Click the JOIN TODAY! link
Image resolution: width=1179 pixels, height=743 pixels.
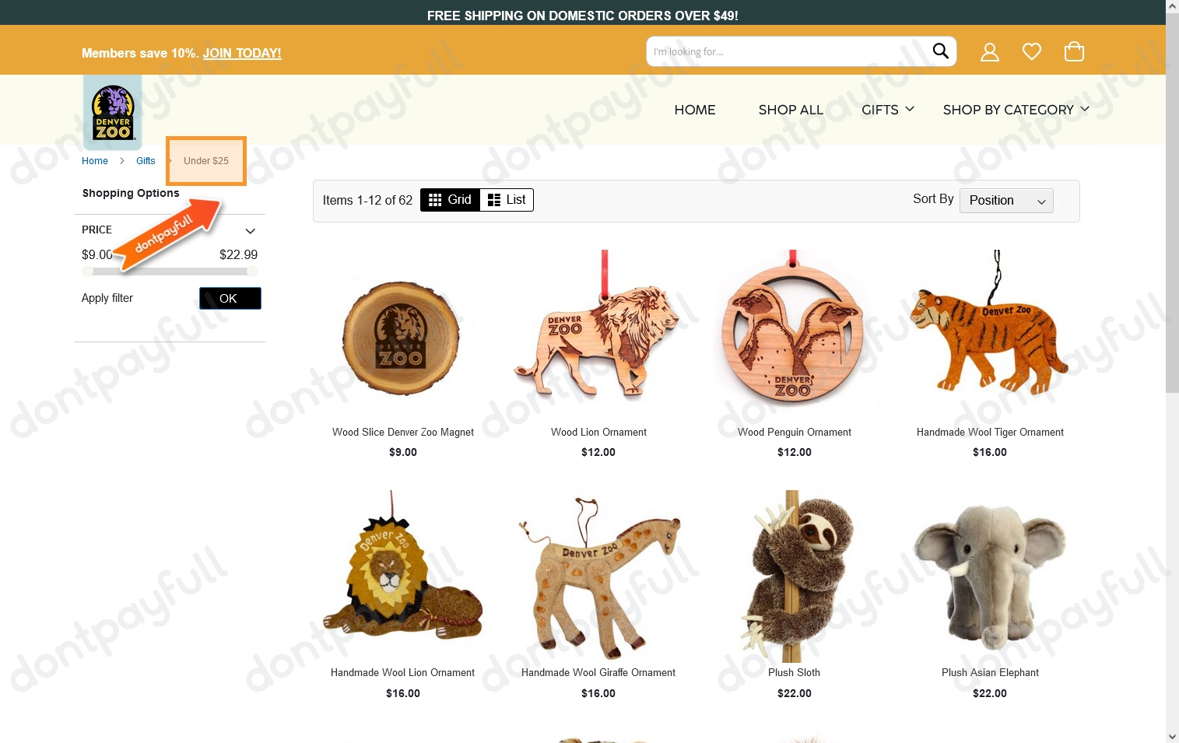[242, 53]
